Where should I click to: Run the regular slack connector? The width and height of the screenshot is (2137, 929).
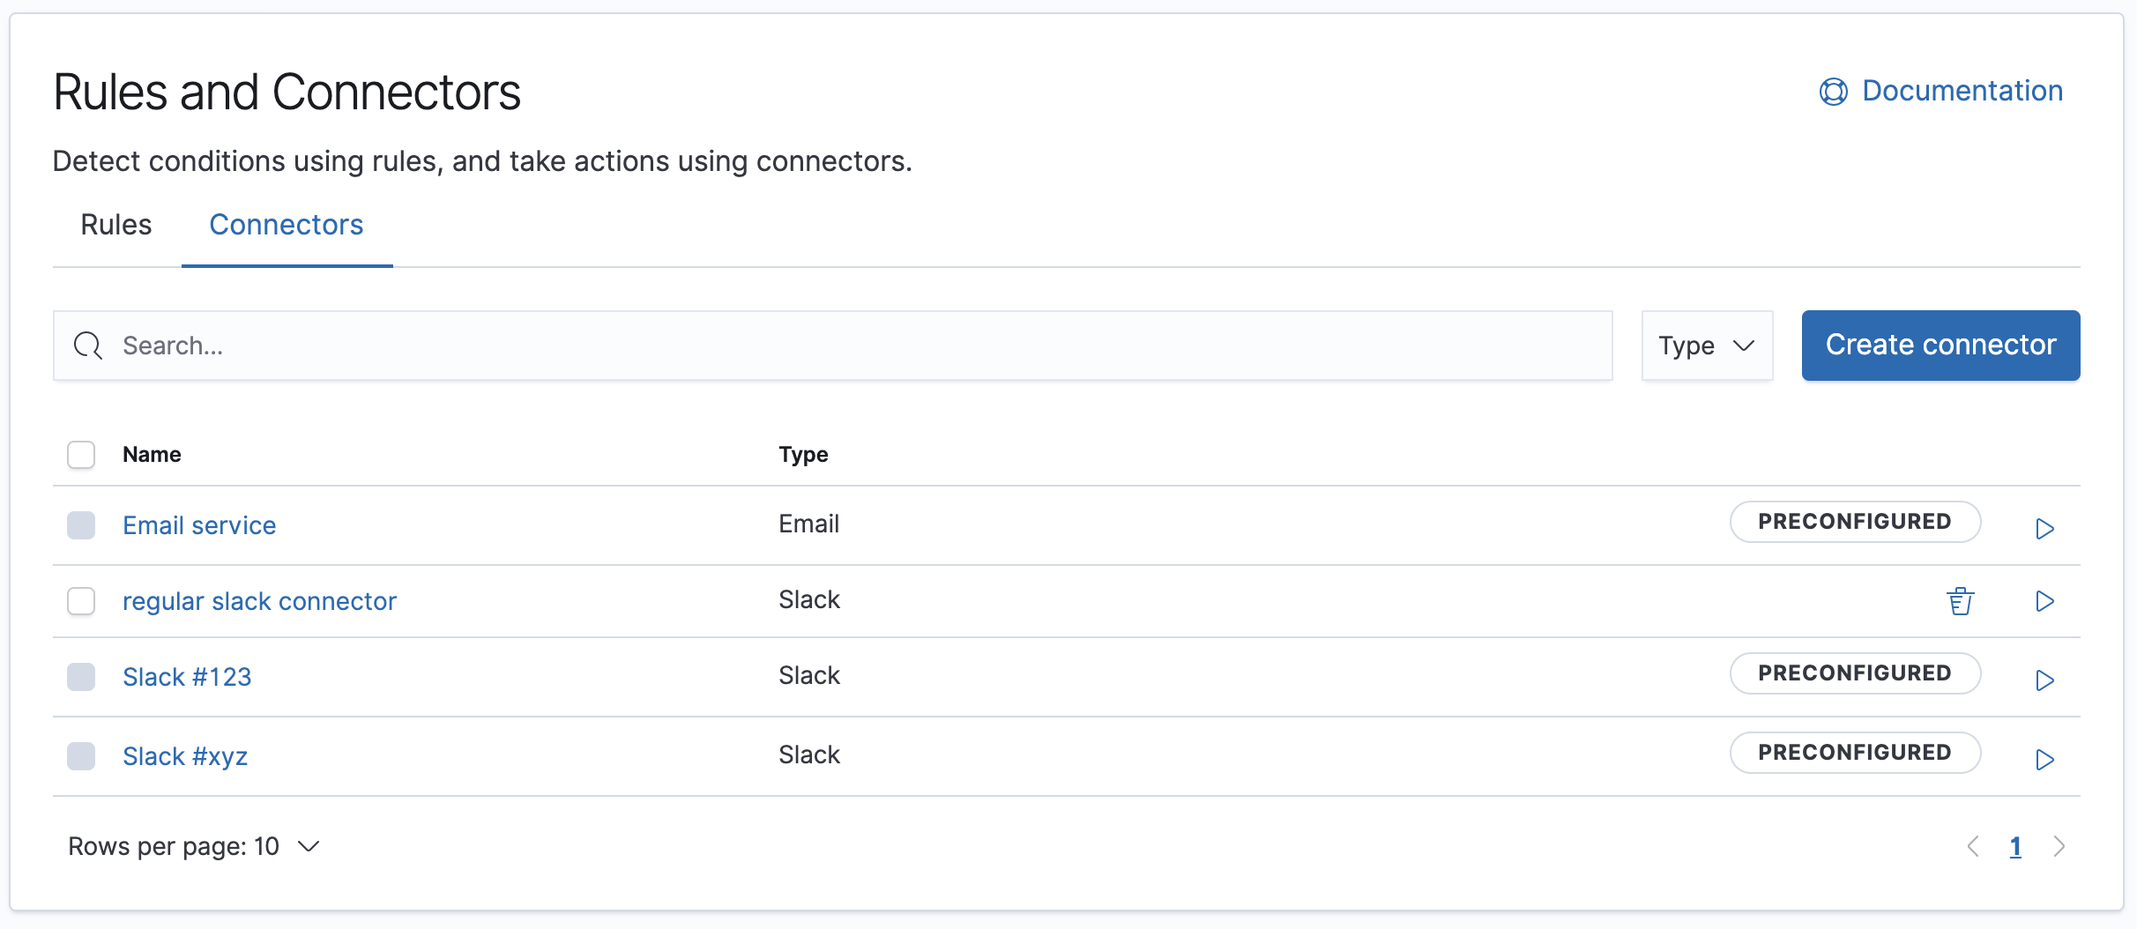[x=2045, y=601]
